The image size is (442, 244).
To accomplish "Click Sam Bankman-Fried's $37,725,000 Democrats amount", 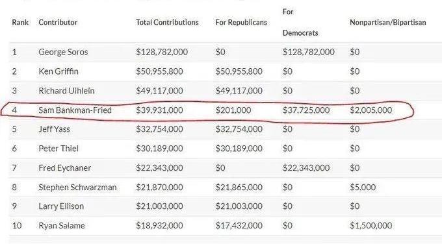I will tap(306, 110).
